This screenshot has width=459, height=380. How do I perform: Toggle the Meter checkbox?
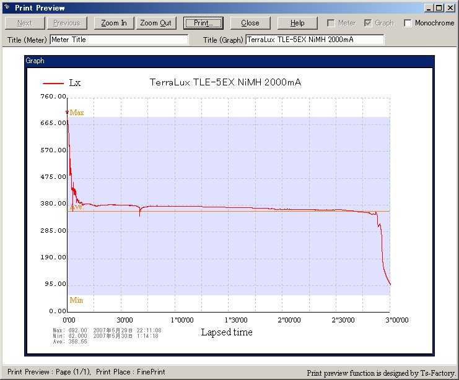click(331, 23)
